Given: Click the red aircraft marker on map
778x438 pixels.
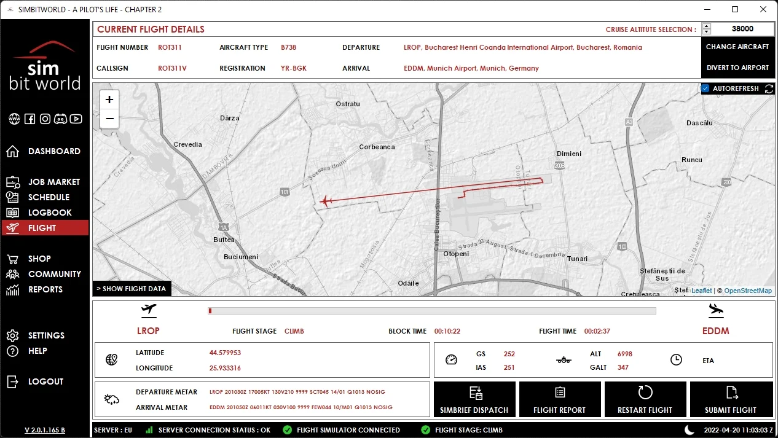Looking at the screenshot, I should 326,201.
